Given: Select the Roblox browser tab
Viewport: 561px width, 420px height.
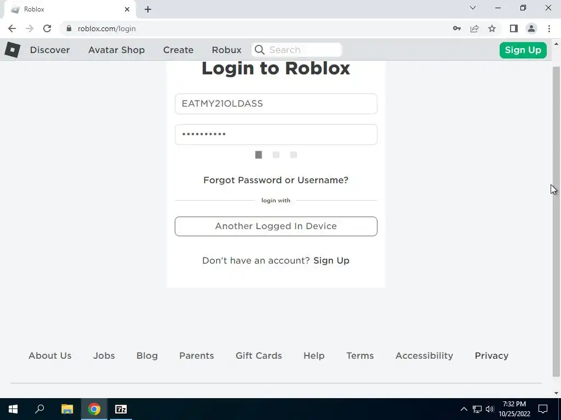Looking at the screenshot, I should point(70,9).
